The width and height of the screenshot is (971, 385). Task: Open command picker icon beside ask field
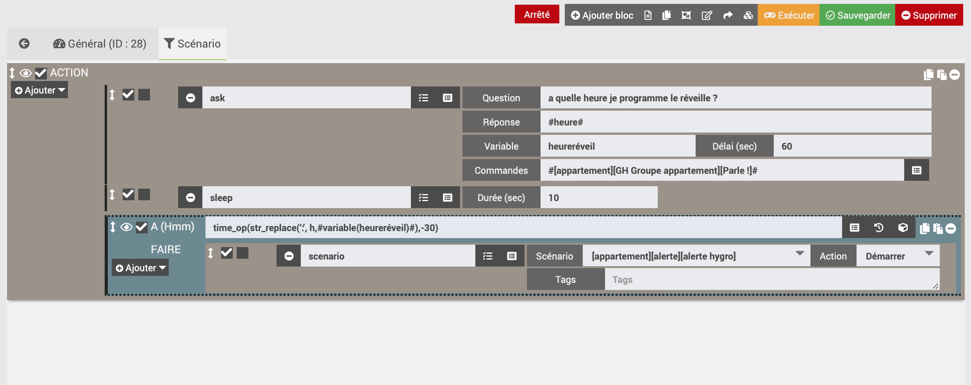pyautogui.click(x=448, y=97)
